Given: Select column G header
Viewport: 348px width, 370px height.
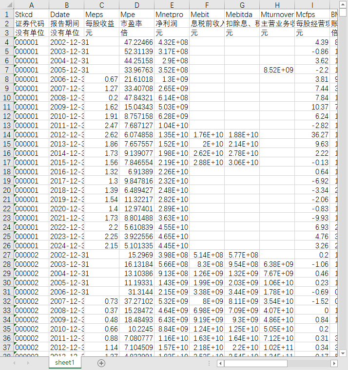Looking at the screenshot, I should pyautogui.click(x=242, y=5).
